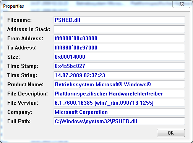
Task: Click the 'File Description:' label
Action: coord(28,94)
